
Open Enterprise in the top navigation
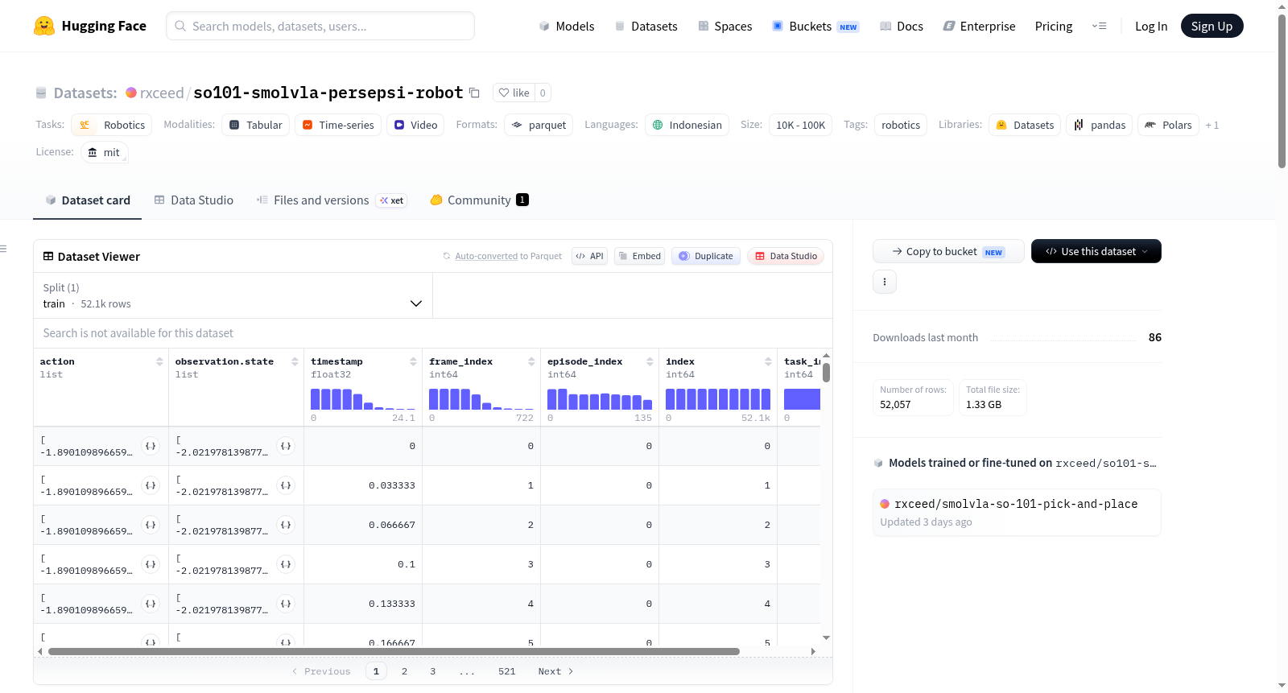979,27
